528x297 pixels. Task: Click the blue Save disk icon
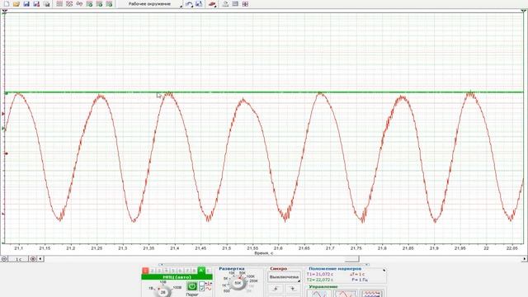(26, 4)
